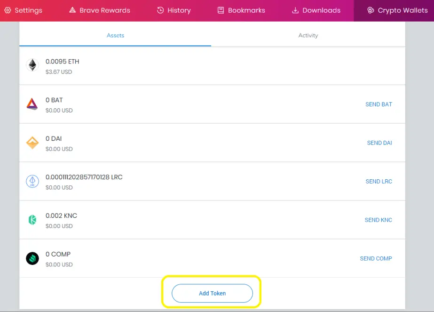Click the SEND LRC link
This screenshot has width=434, height=312.
(x=379, y=181)
